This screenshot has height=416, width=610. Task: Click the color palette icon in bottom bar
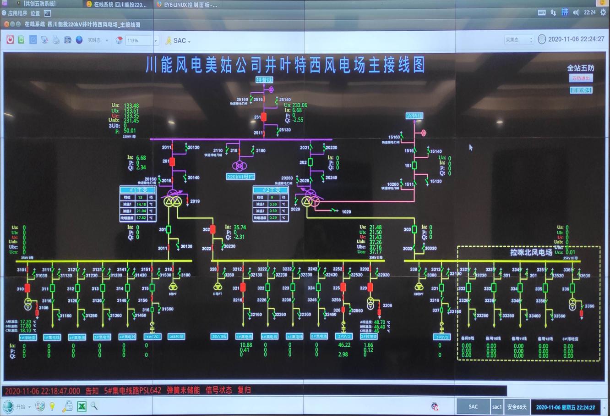[40, 406]
